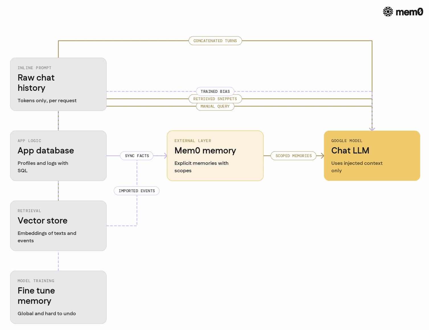This screenshot has width=429, height=330.
Task: Select the MANUAL QUERY edge label
Action: (215, 106)
